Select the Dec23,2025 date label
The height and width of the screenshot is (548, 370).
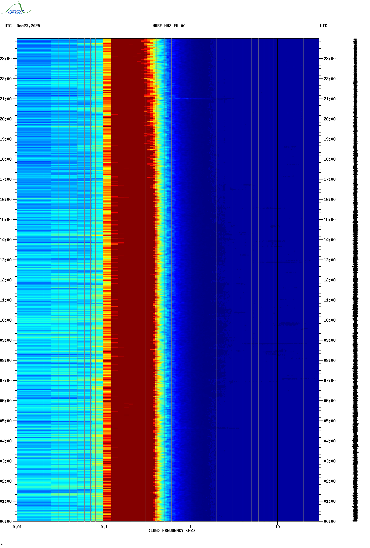[x=28, y=26]
